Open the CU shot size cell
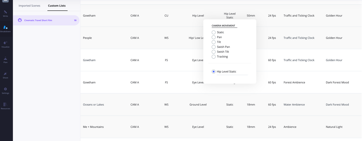362x141 pixels. coord(166,15)
